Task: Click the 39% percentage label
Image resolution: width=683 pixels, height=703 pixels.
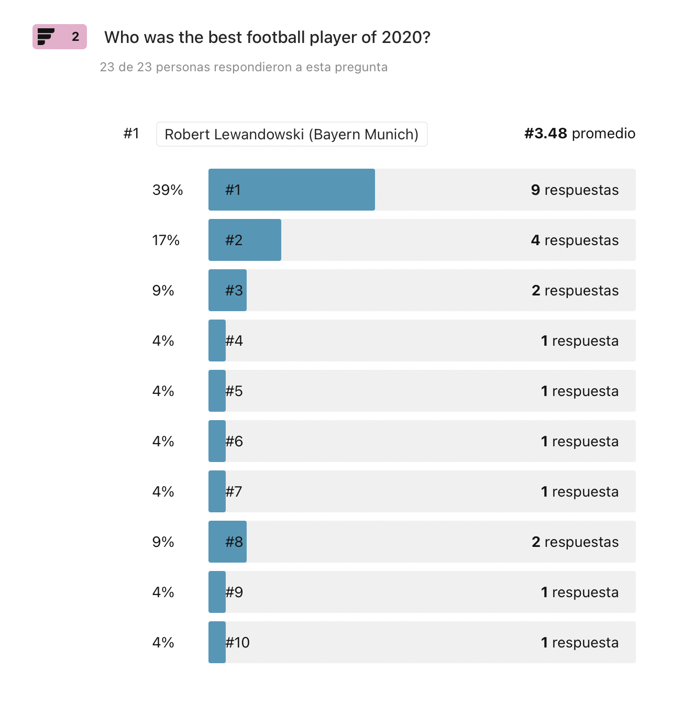Action: [168, 190]
